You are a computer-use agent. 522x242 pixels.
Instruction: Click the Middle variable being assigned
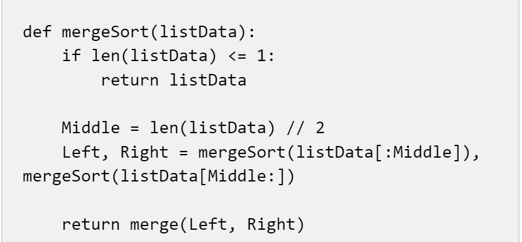click(91, 128)
